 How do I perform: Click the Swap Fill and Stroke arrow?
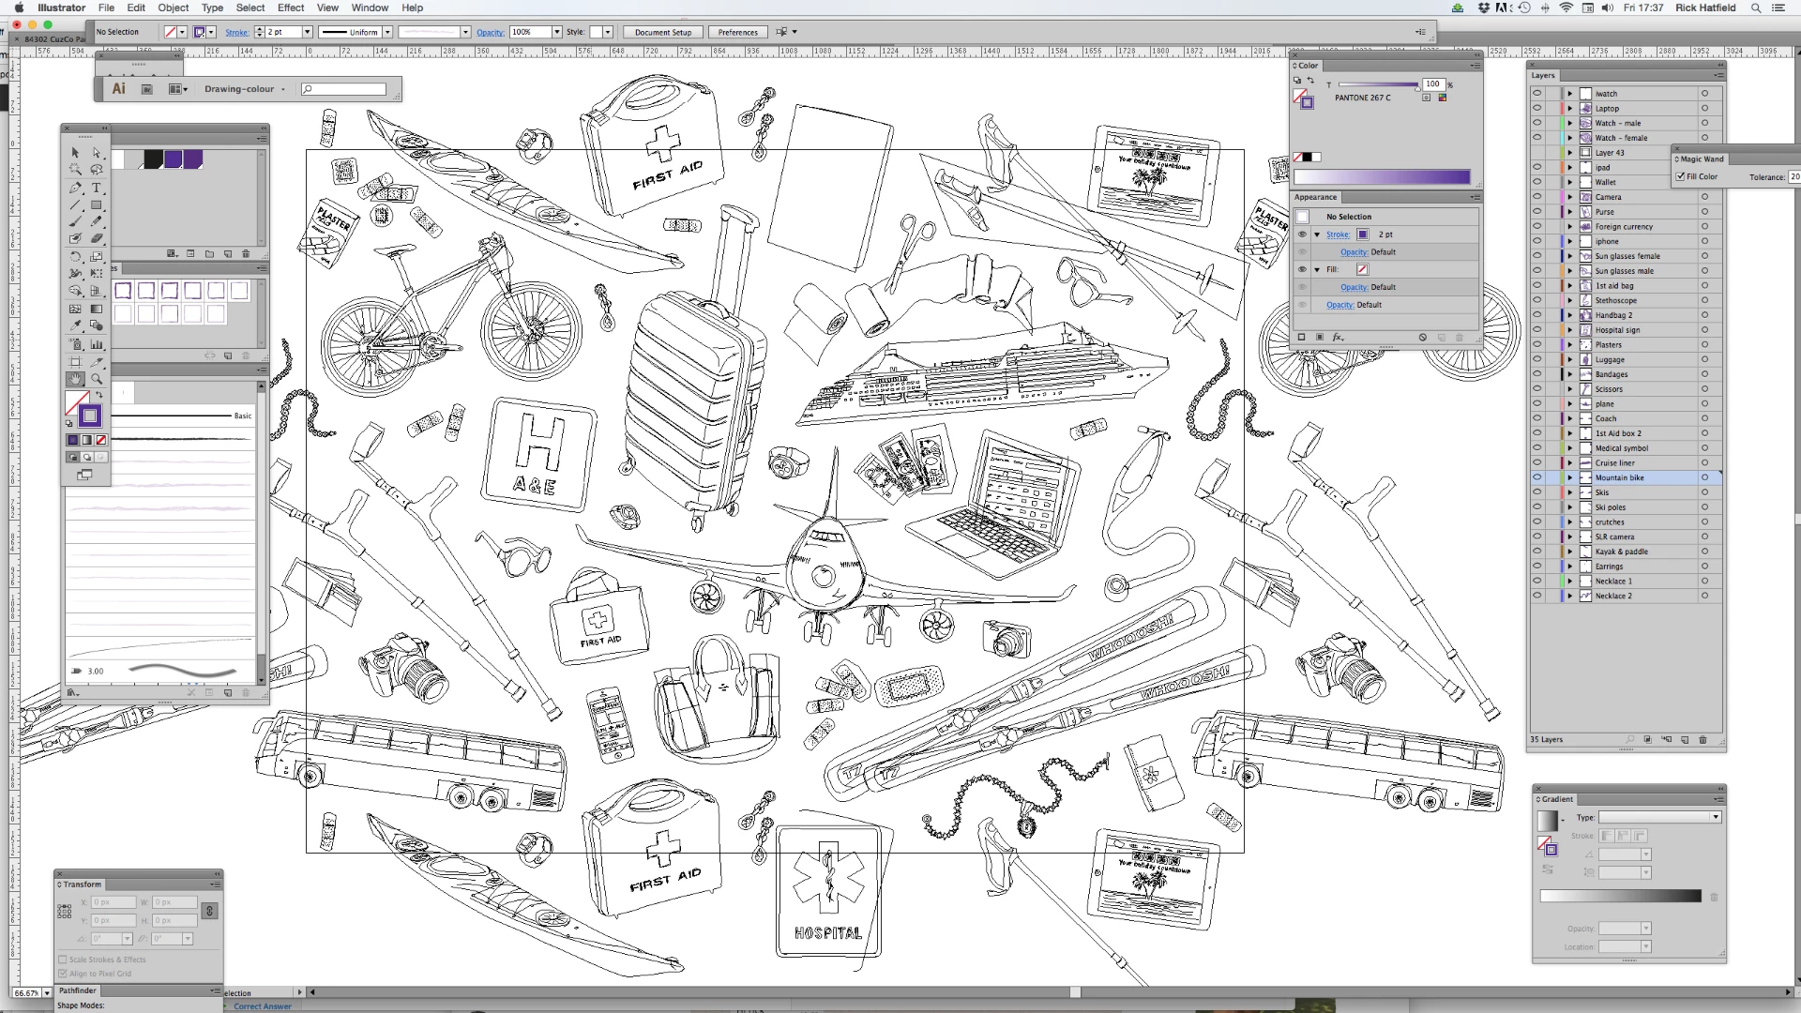tap(99, 395)
